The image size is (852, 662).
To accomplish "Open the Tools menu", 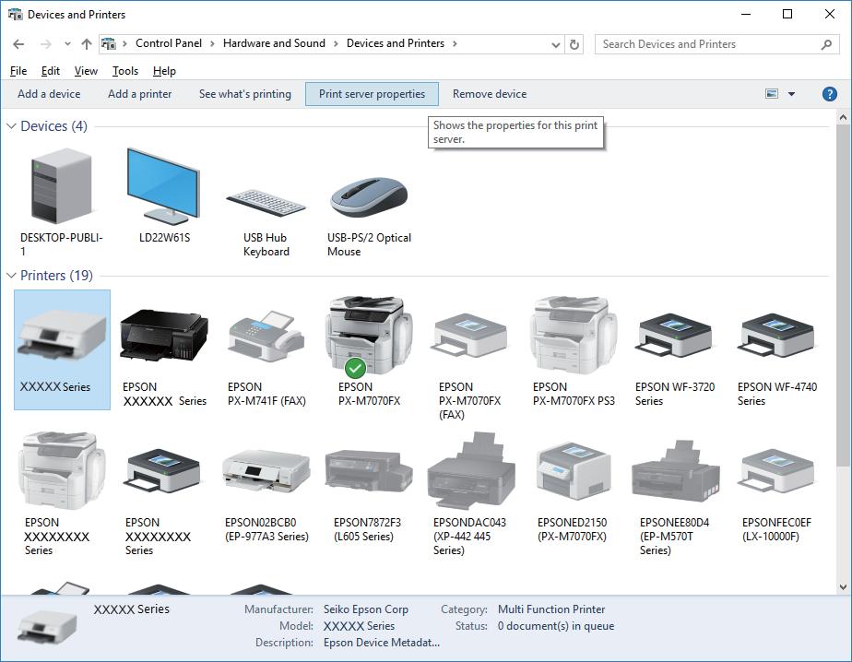I will pos(125,71).
